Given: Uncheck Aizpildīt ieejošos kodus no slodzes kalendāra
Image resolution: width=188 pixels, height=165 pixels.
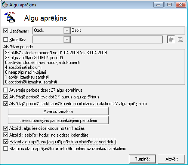Looking at the screenshot, I should coord(6,135).
